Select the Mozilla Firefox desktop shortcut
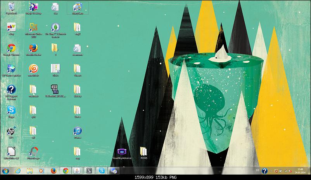Viewport: 311px width, 180px height. pyautogui.click(x=33, y=50)
